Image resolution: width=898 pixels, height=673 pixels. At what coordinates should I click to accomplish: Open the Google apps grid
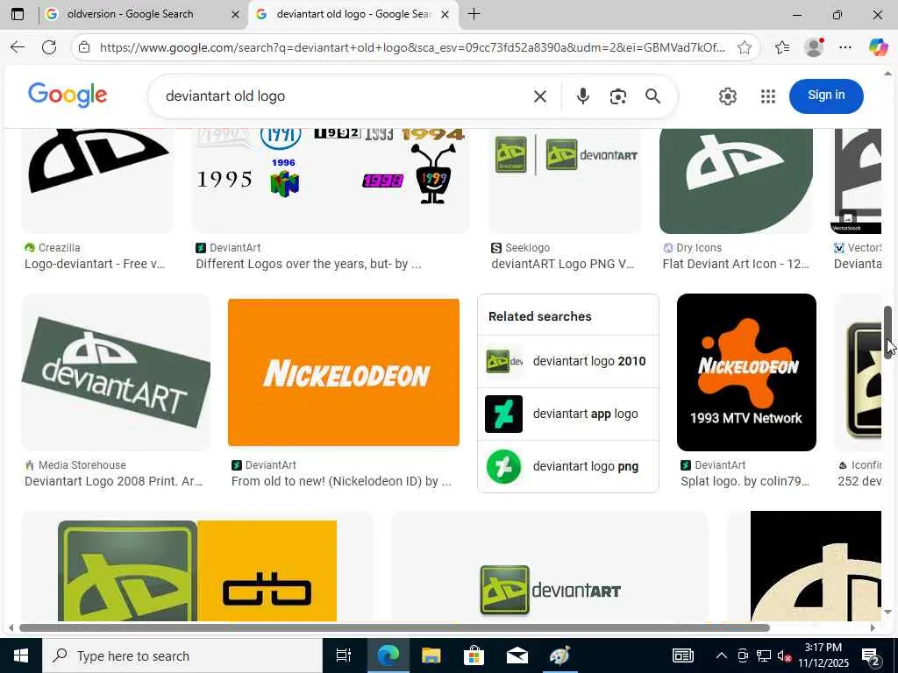(767, 96)
